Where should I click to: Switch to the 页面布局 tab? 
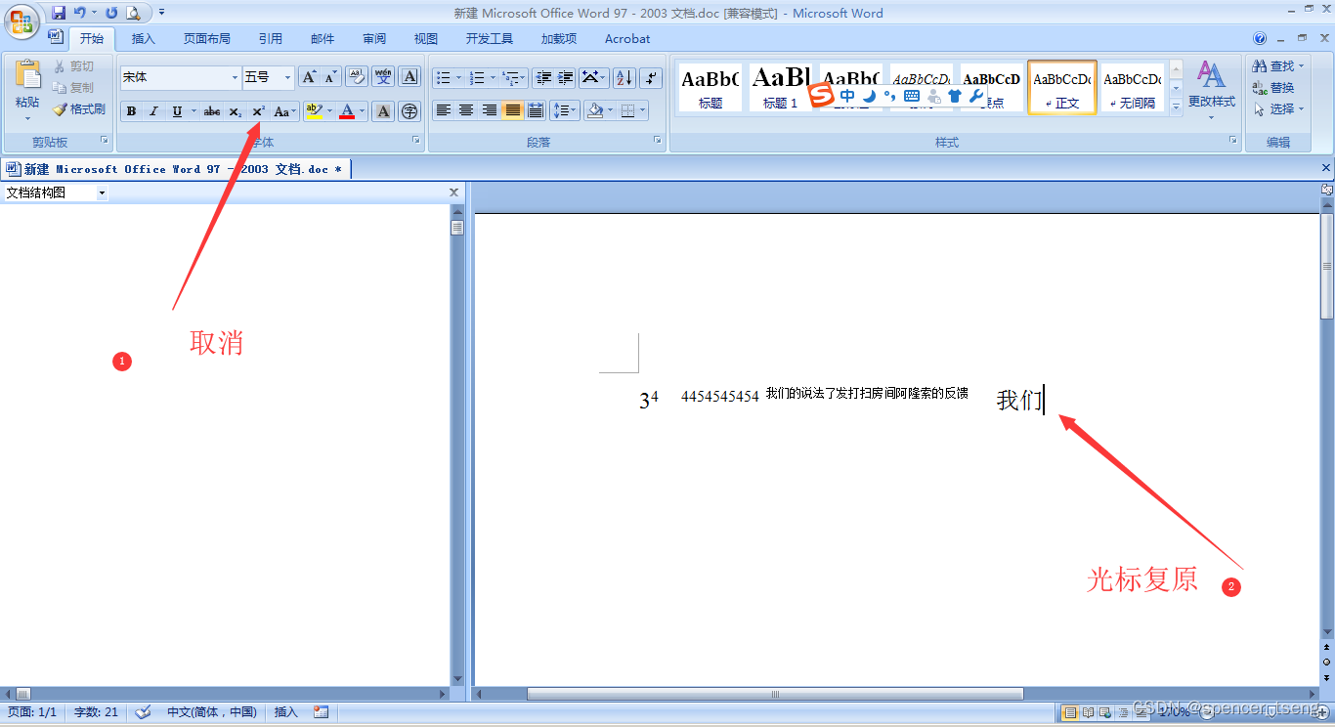click(207, 39)
